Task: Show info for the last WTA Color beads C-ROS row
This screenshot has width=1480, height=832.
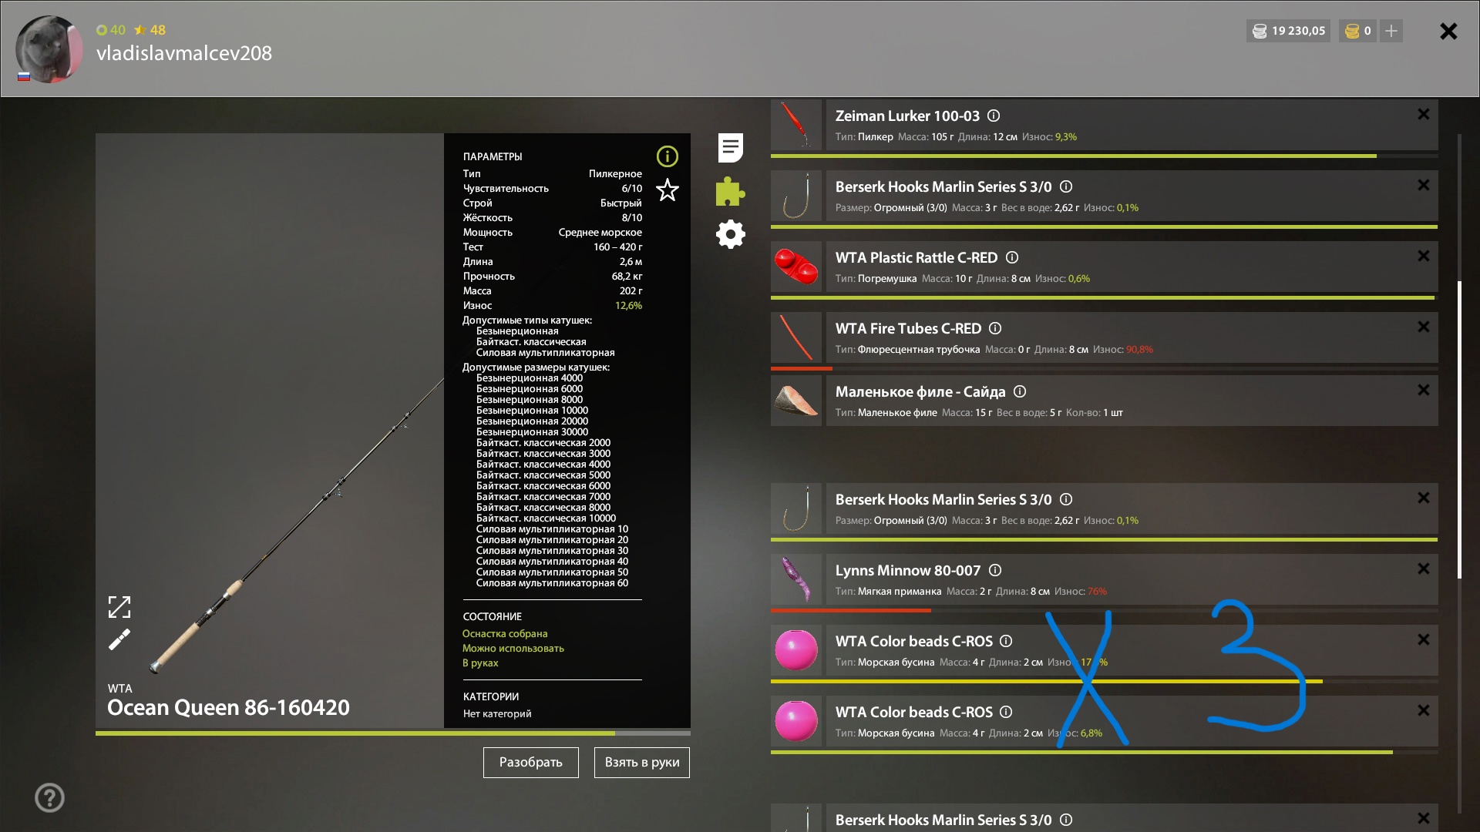Action: point(1006,712)
